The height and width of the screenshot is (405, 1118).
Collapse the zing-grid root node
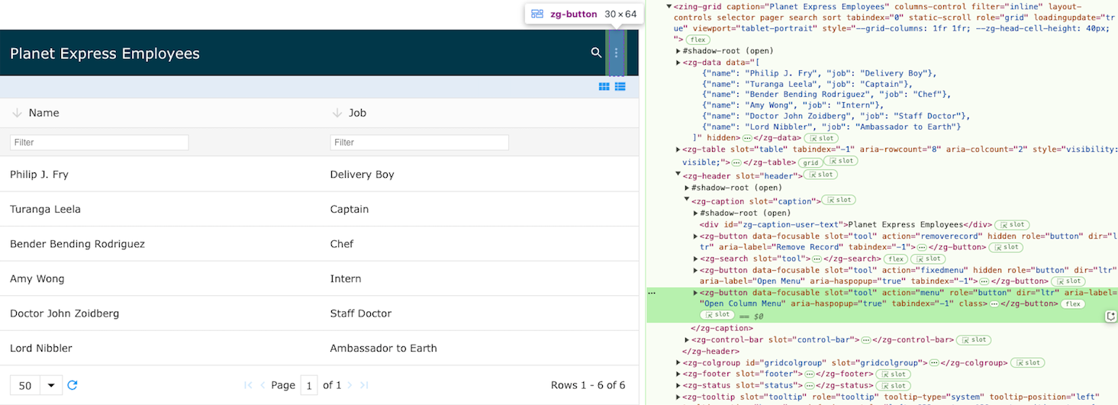(x=669, y=6)
